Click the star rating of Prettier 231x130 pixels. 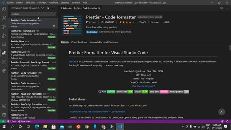pos(127,22)
